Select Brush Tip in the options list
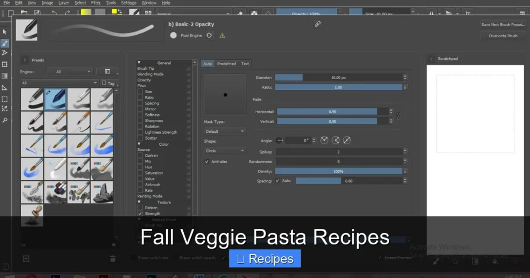The image size is (530, 278). (145, 68)
